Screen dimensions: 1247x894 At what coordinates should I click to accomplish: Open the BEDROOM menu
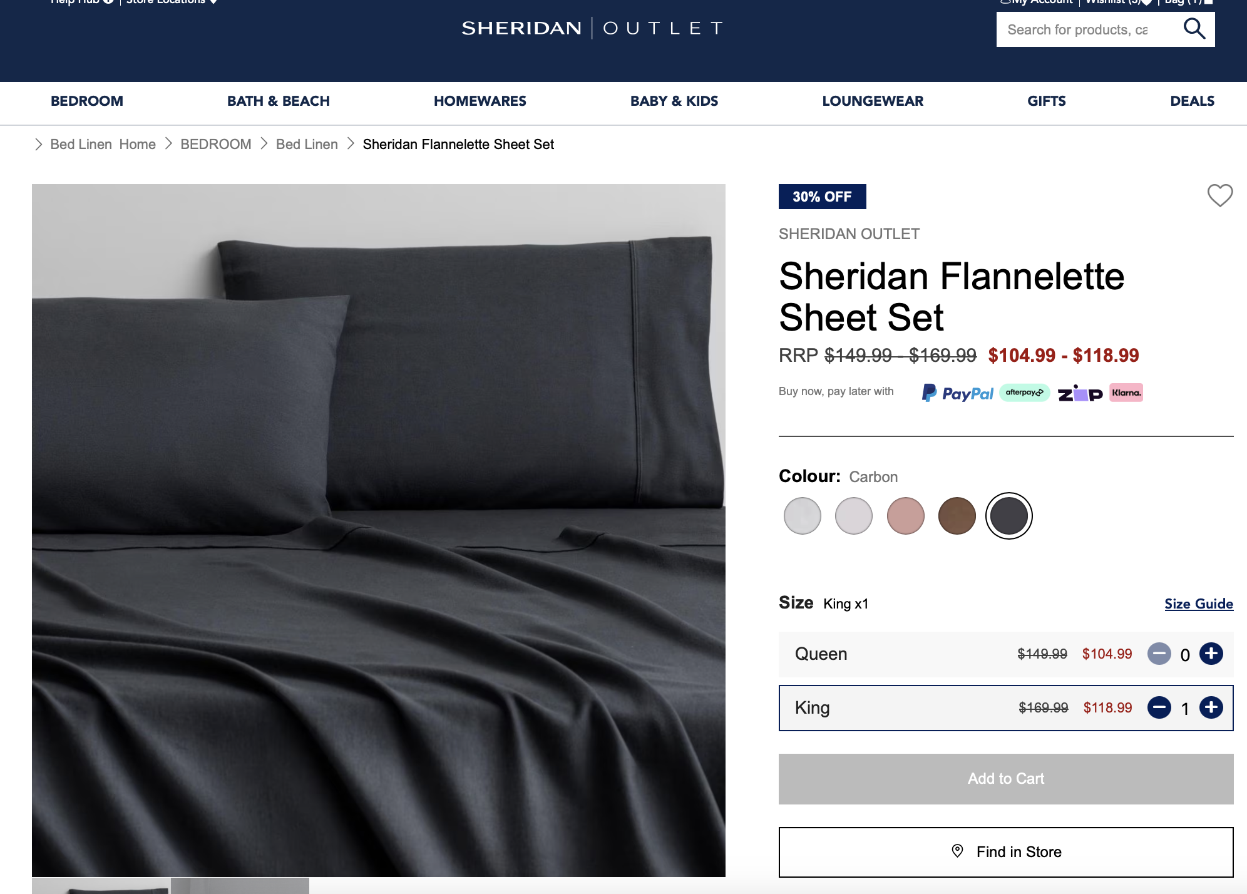click(87, 101)
